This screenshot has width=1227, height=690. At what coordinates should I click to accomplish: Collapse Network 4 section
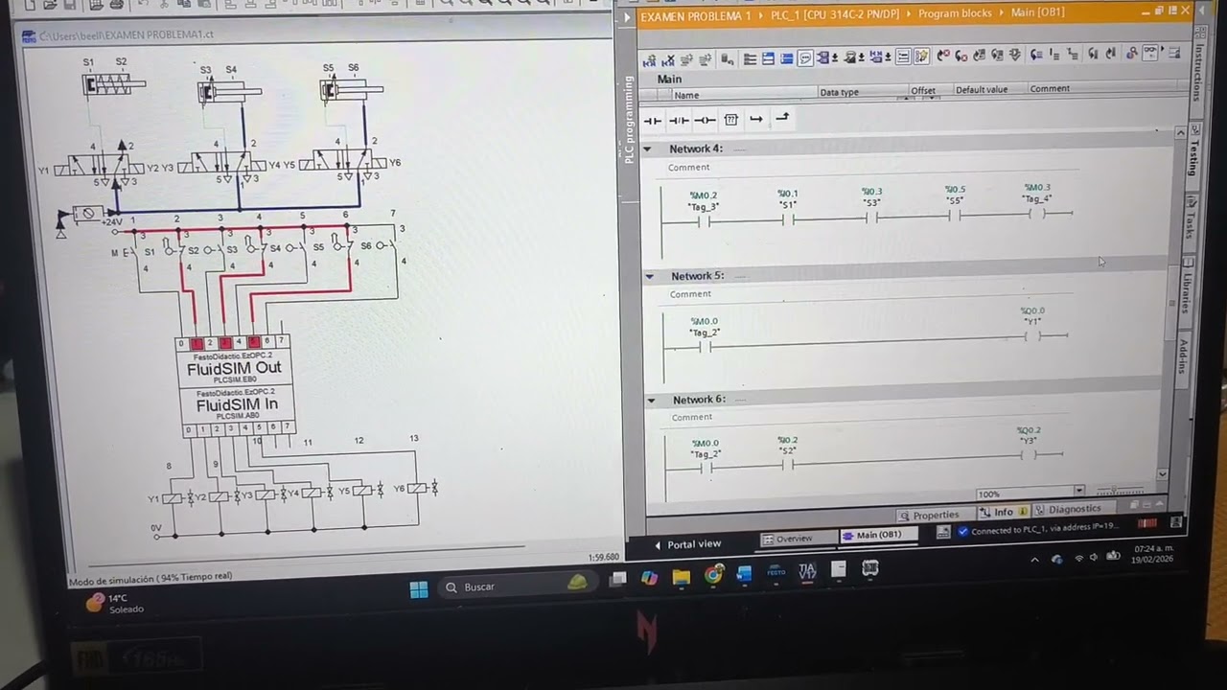[x=647, y=149]
